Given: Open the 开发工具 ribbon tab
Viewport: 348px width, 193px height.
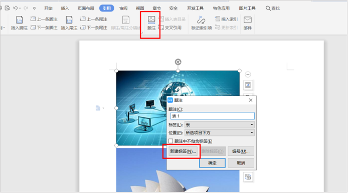Looking at the screenshot, I should pyautogui.click(x=195, y=8).
